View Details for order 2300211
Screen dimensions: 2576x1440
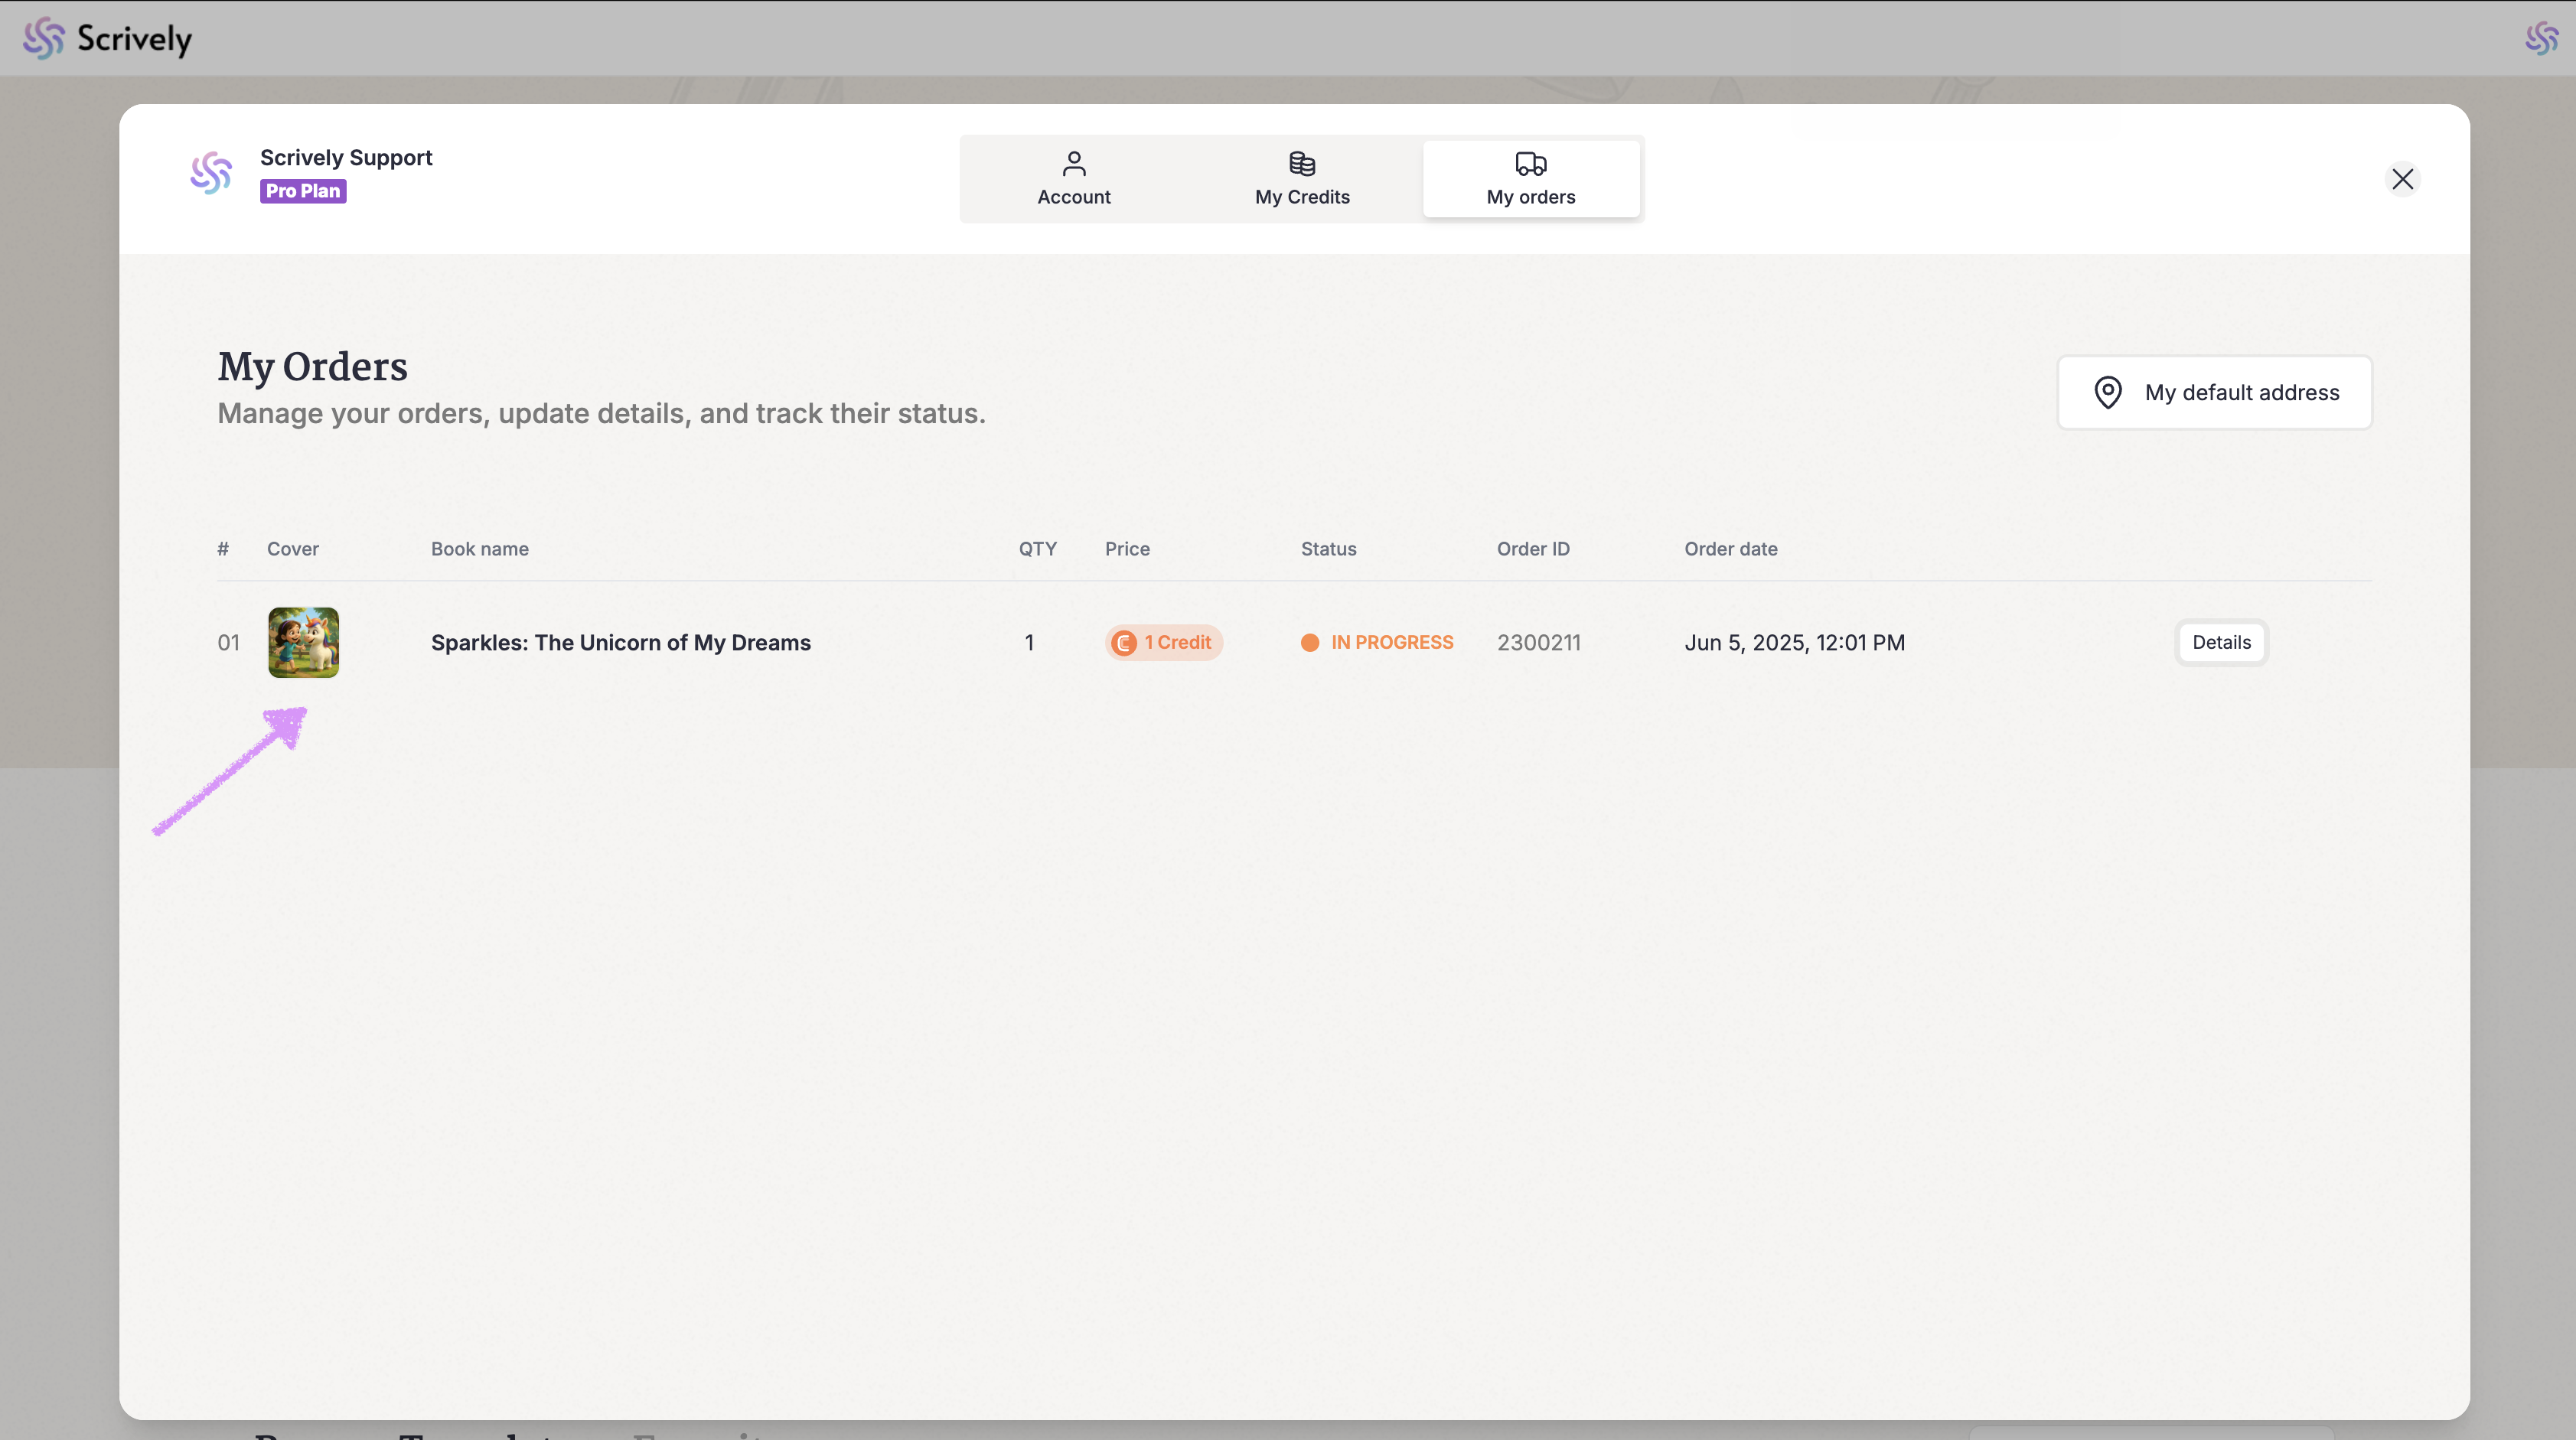click(x=2221, y=642)
